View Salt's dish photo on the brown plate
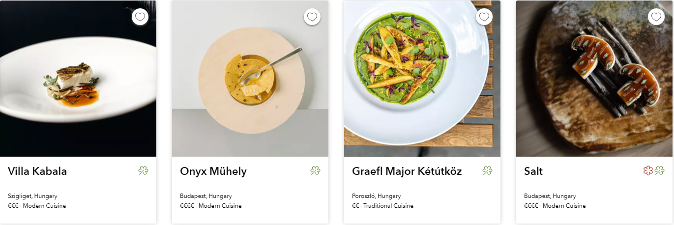This screenshot has width=674, height=225. pyautogui.click(x=594, y=79)
